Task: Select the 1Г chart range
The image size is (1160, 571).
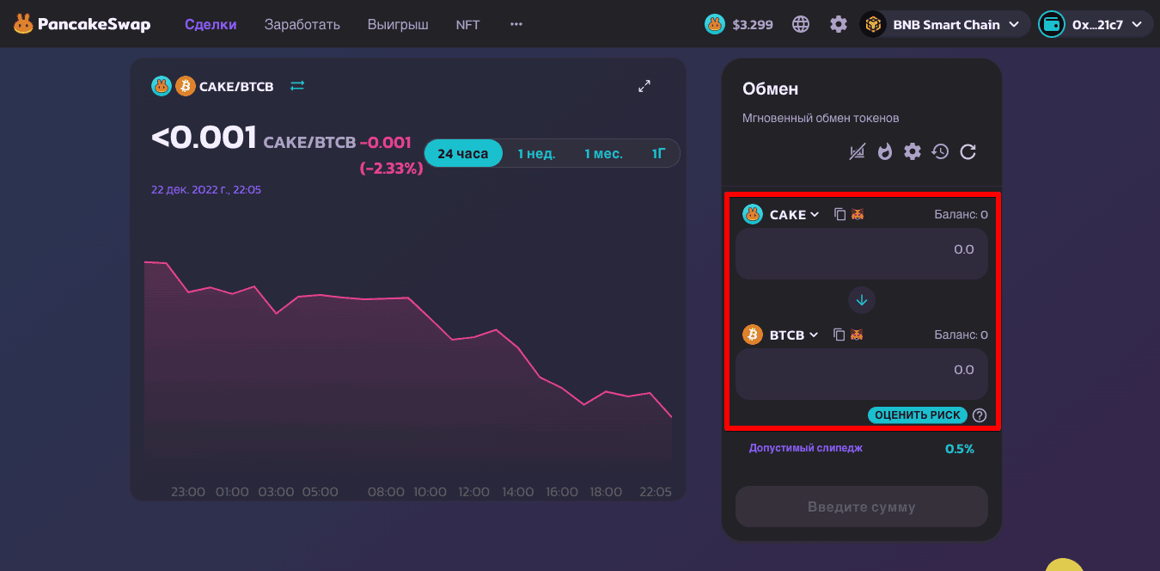Action: [x=658, y=153]
